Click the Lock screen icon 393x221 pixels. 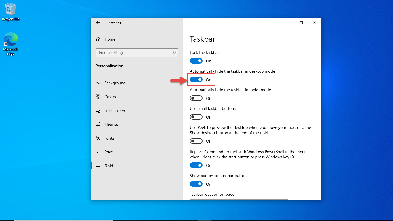coord(98,110)
